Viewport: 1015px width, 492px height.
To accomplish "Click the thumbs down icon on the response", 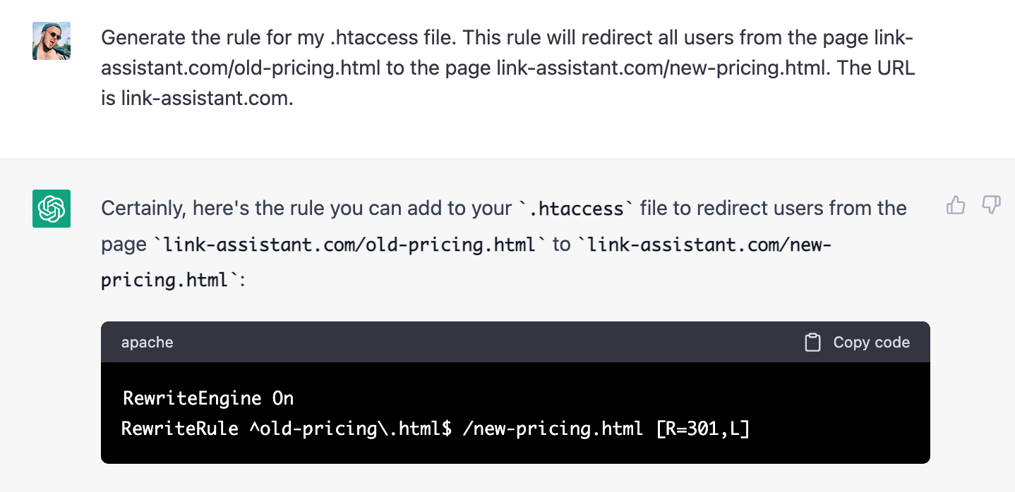I will pos(991,206).
